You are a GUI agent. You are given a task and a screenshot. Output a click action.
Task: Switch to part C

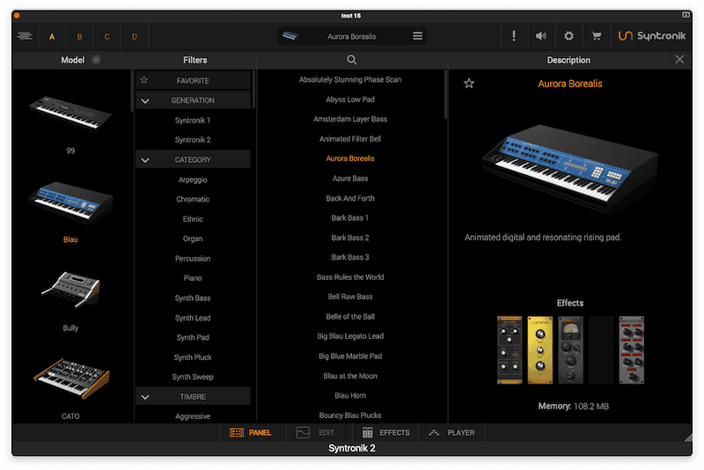coord(106,36)
